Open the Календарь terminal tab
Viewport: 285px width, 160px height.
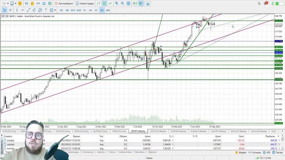(73, 152)
